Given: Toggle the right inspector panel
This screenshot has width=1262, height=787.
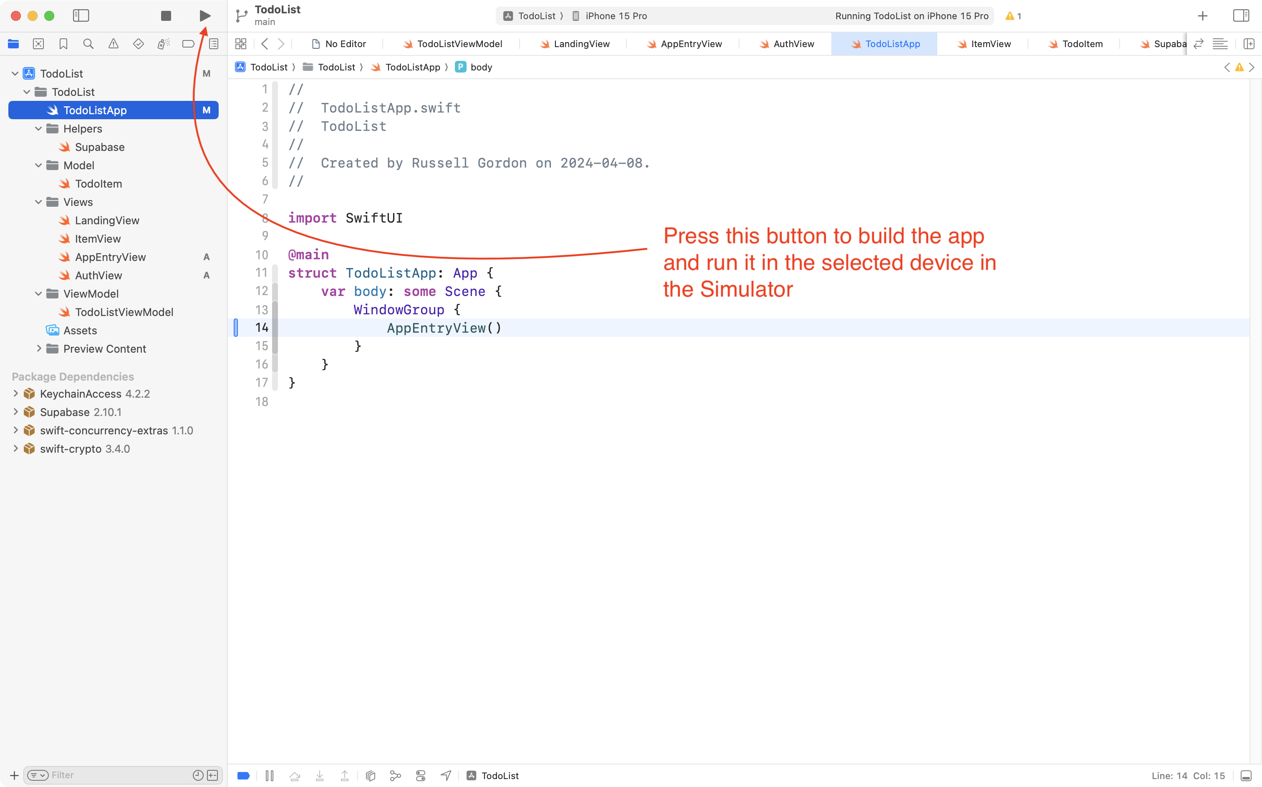Looking at the screenshot, I should click(1241, 15).
